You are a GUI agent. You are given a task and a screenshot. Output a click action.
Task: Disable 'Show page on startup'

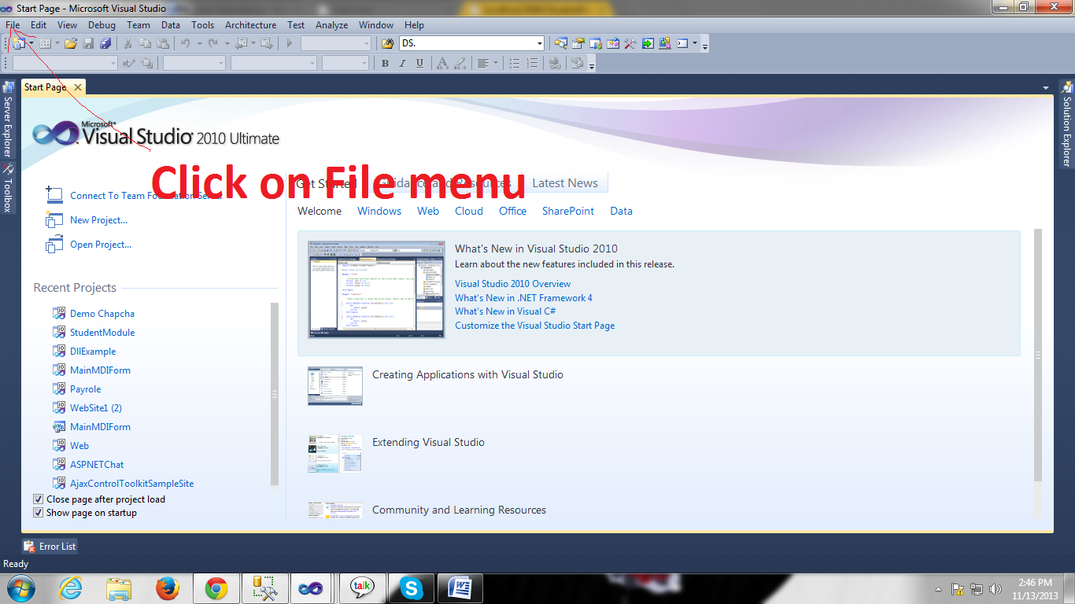38,512
